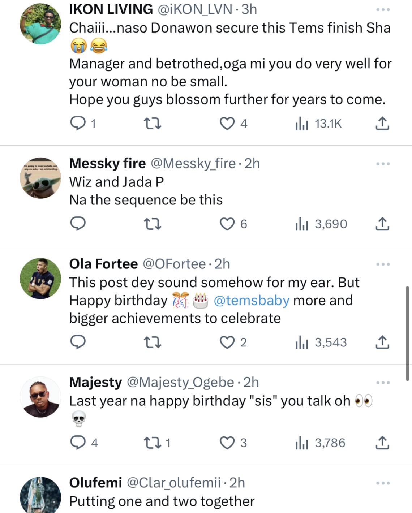
Task: Reply to Majesty's tweet
Action: tap(77, 443)
